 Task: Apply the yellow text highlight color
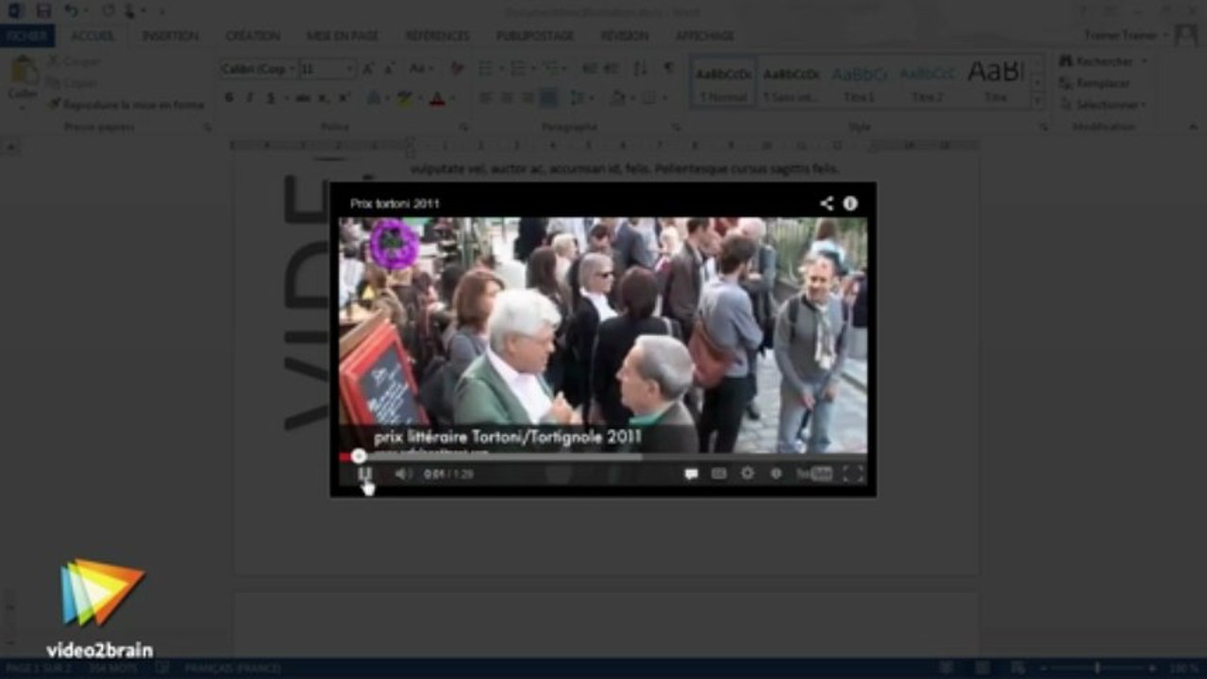404,98
